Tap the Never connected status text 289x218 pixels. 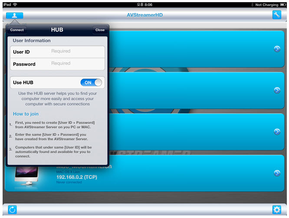pos(69,182)
